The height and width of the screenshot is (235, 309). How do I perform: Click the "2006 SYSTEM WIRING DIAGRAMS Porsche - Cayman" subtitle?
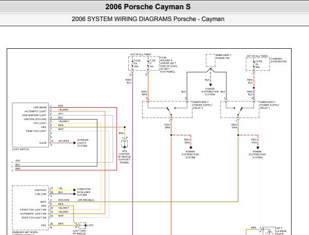tap(148, 19)
